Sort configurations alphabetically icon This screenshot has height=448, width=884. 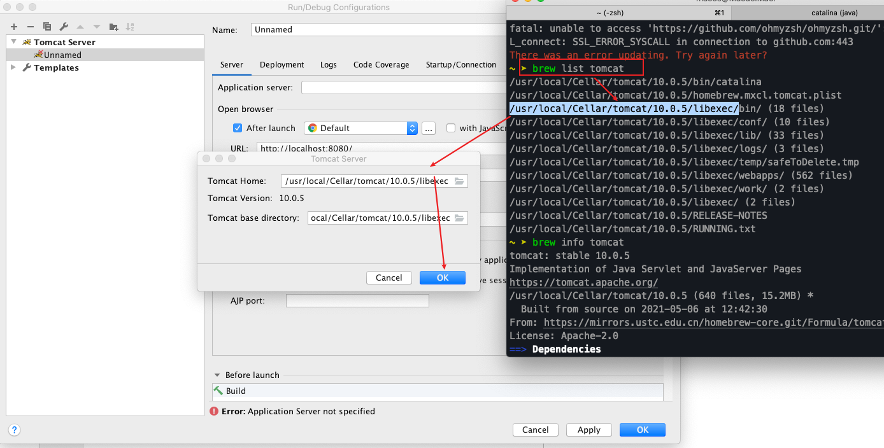[x=130, y=27]
